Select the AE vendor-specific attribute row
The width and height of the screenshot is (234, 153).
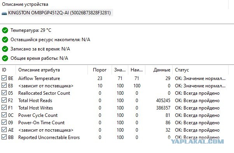[114, 130]
